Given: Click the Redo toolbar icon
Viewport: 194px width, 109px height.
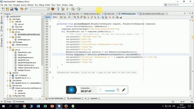Looking at the screenshot, I should coord(26,9).
